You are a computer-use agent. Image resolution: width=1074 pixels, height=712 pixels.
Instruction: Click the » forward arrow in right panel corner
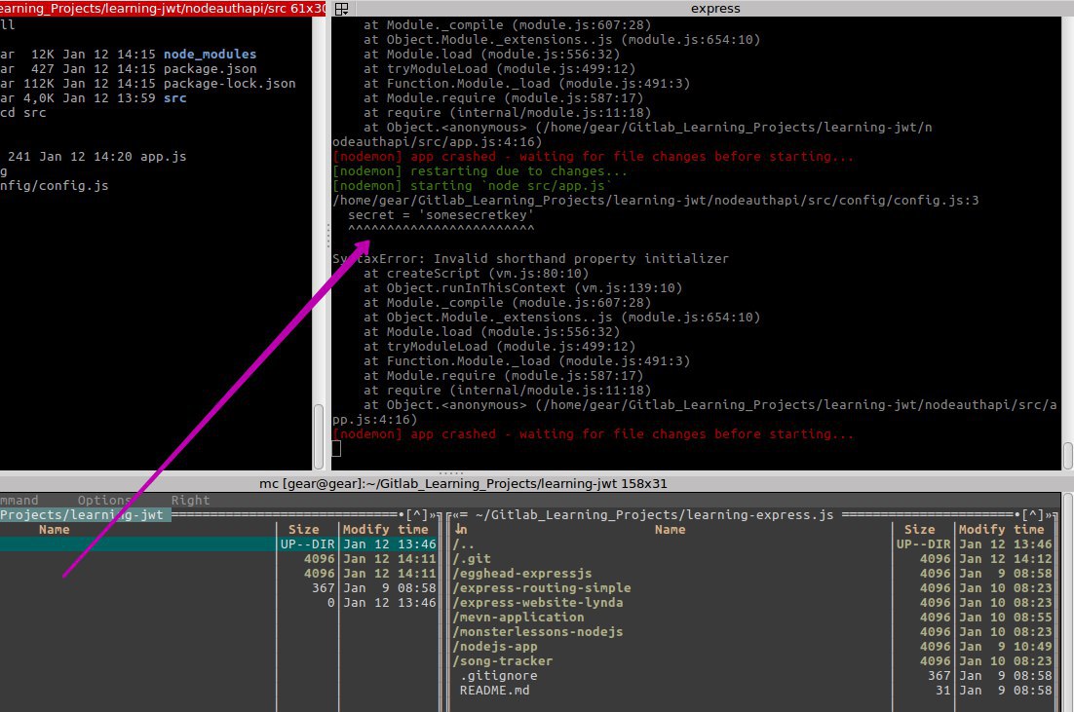coord(1048,515)
